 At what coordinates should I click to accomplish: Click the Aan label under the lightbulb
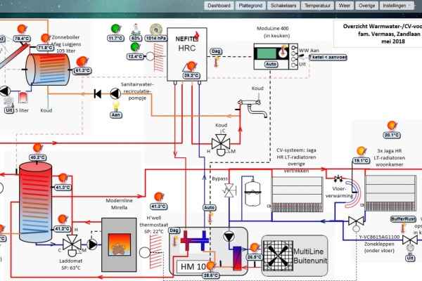pyautogui.click(x=116, y=115)
